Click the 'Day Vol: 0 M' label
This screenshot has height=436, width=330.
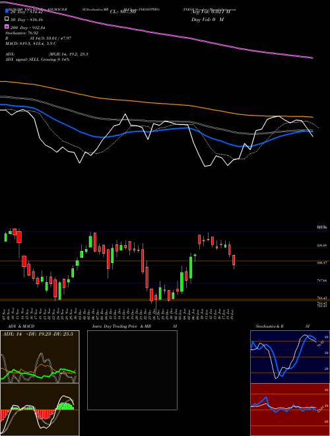[x=207, y=19]
